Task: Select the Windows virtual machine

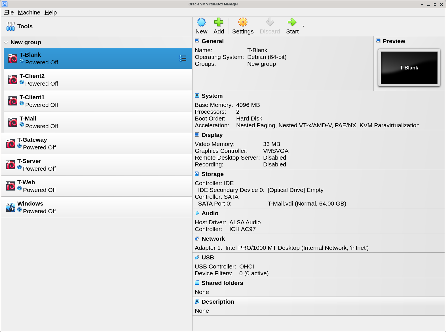Action: [x=97, y=207]
